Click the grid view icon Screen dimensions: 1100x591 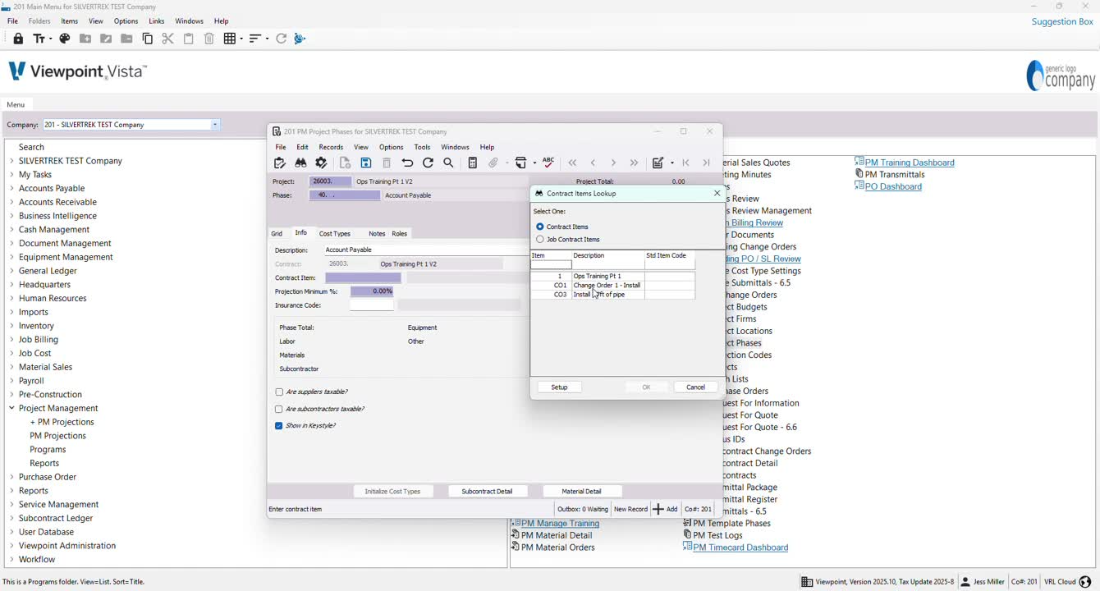pyautogui.click(x=230, y=39)
